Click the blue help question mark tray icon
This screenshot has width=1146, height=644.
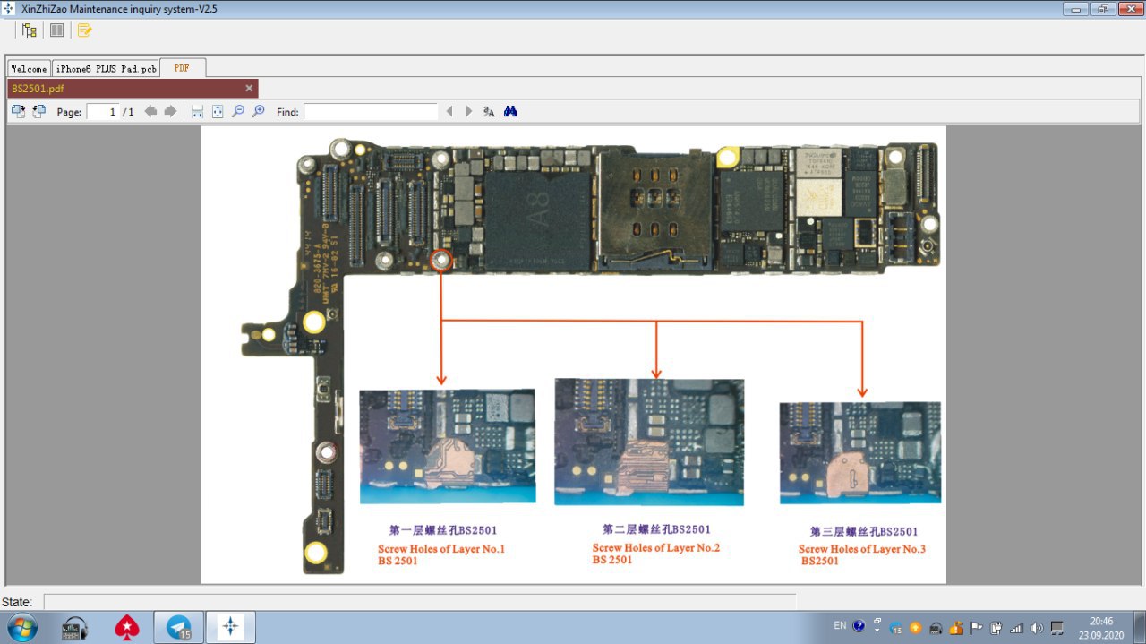[859, 626]
